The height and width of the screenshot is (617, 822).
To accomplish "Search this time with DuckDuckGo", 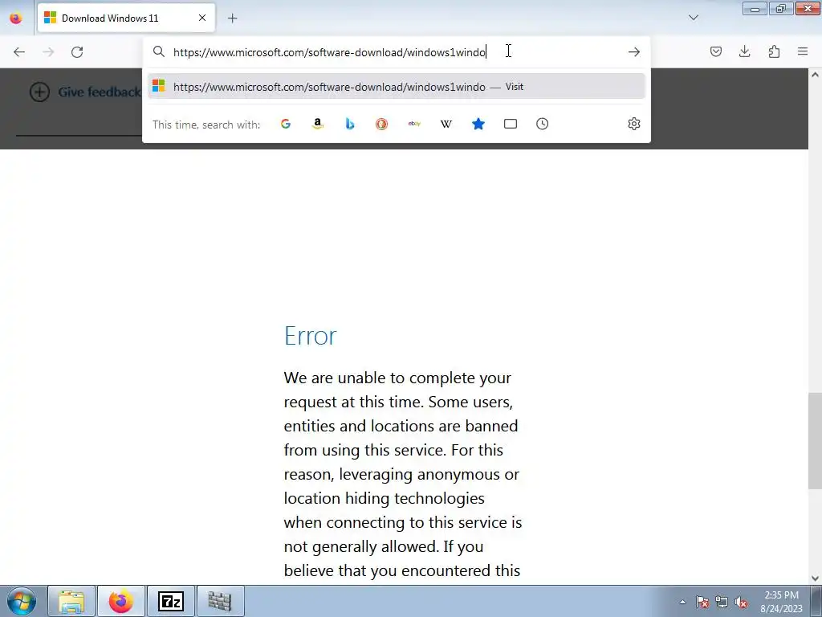I will tap(381, 124).
